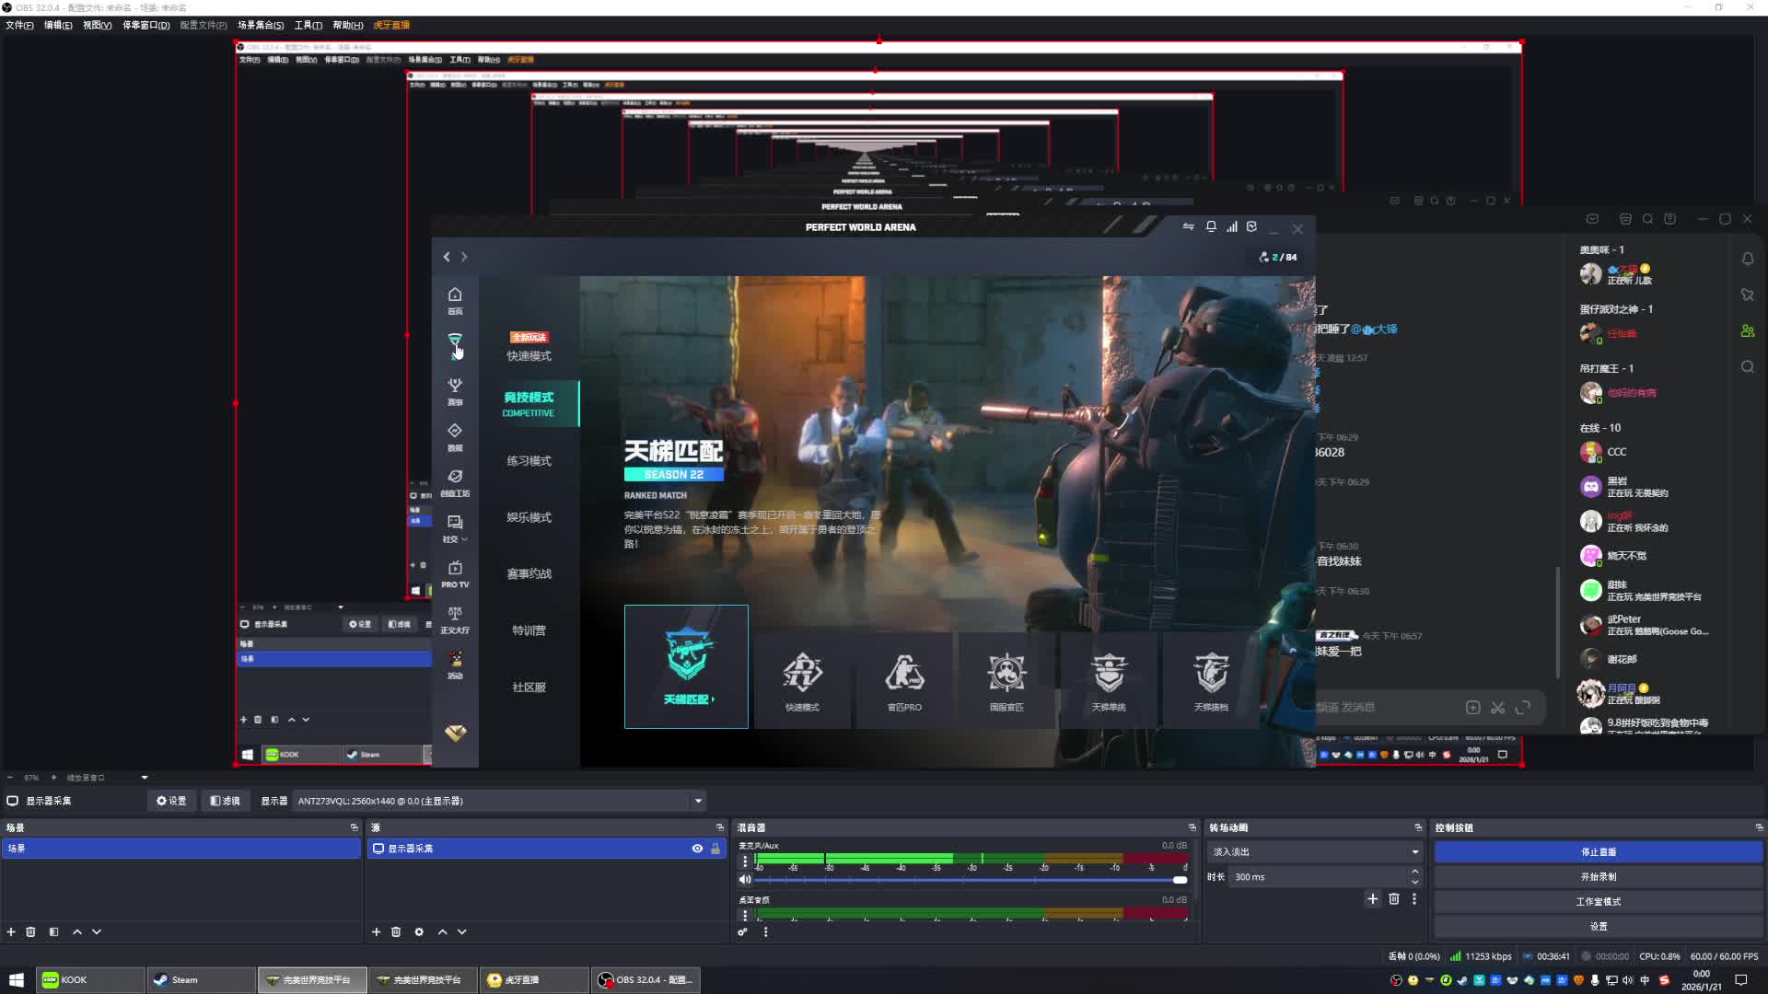This screenshot has width=1768, height=994.
Task: Mute the 麦克风/Aux speaker icon
Action: [x=745, y=879]
